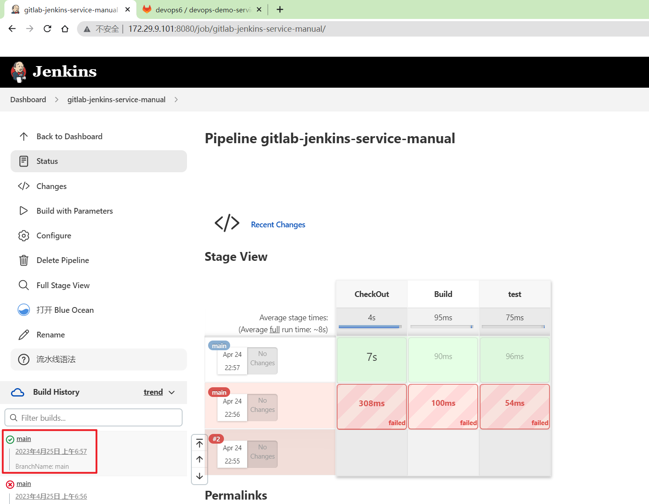Click the down arrow in build pager
Screen dimensions: 649x504
199,476
